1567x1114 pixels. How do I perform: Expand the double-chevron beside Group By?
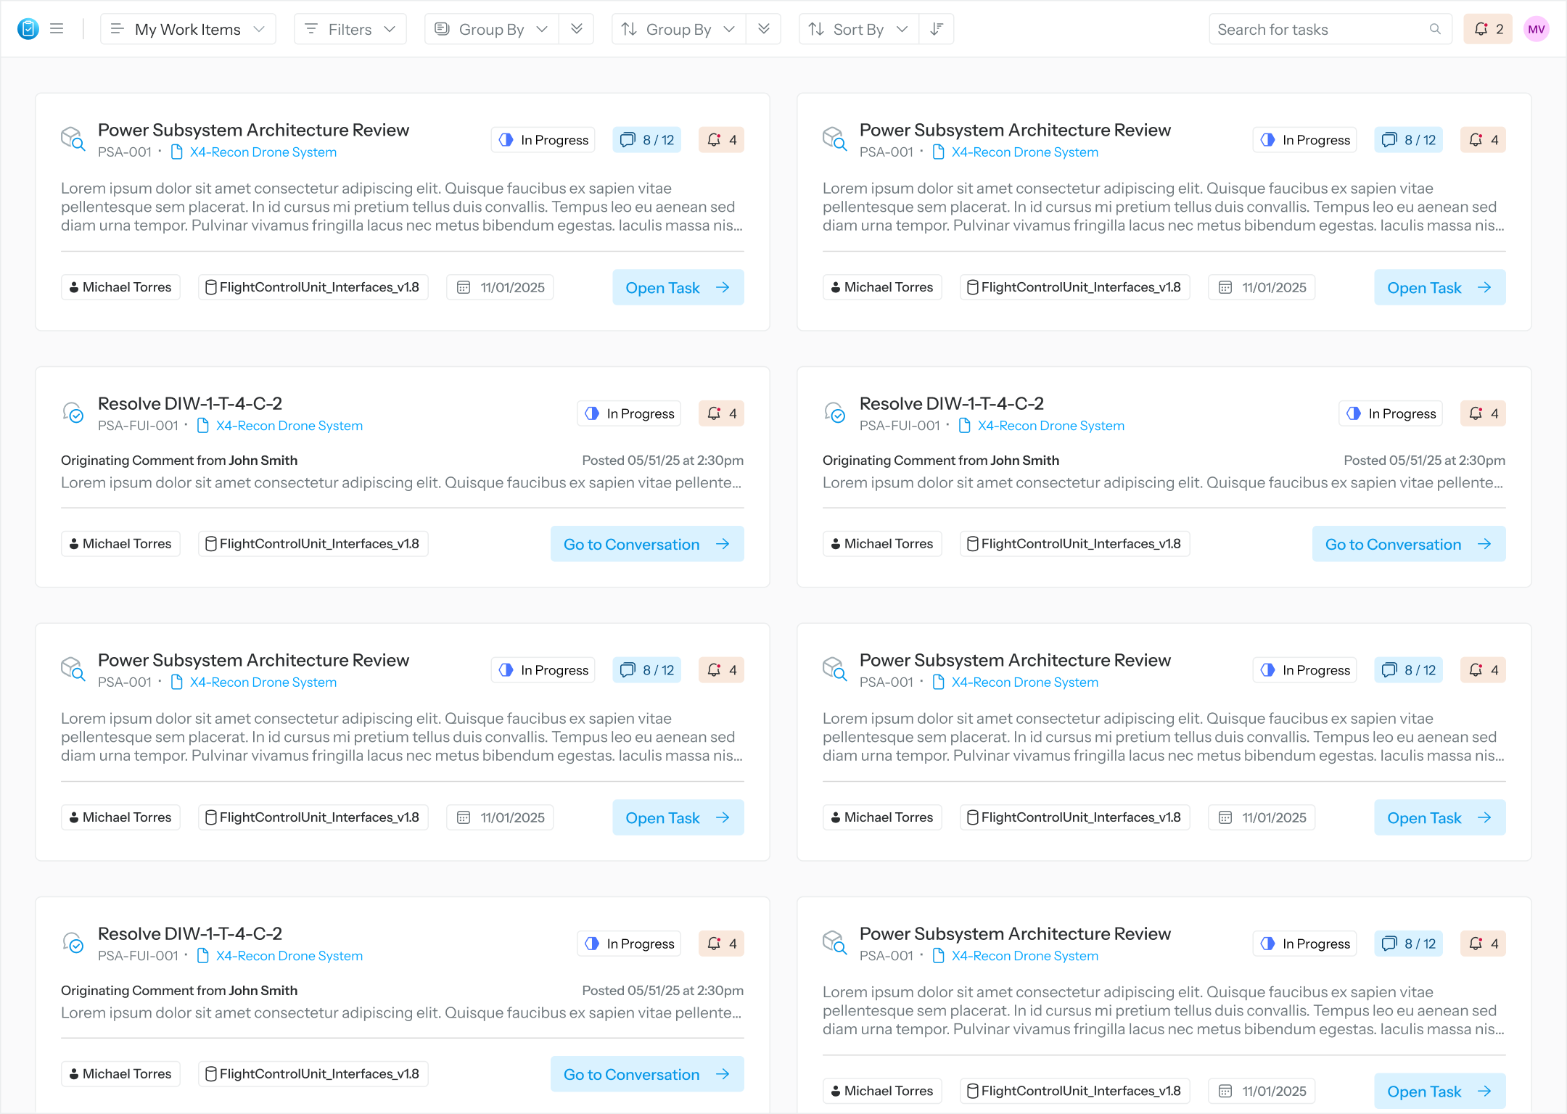(576, 29)
